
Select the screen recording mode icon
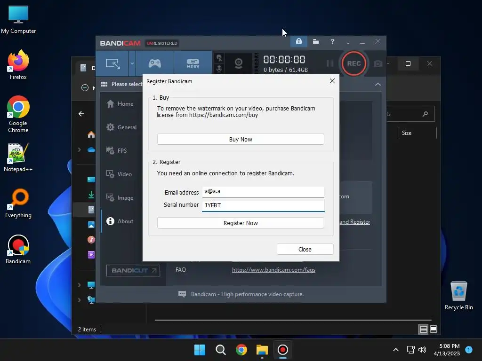point(112,63)
